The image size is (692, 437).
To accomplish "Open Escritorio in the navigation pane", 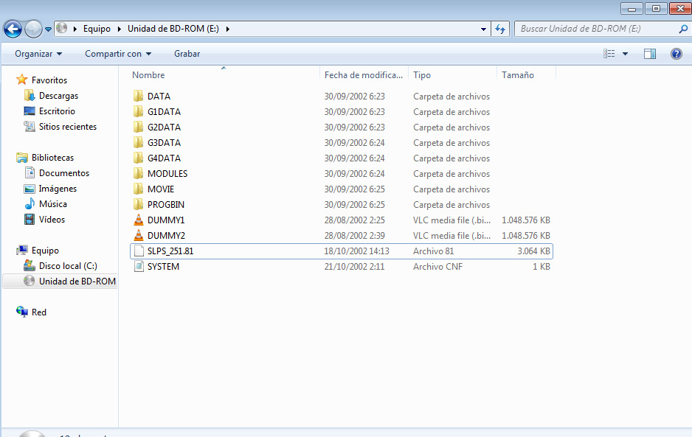I will pos(57,111).
